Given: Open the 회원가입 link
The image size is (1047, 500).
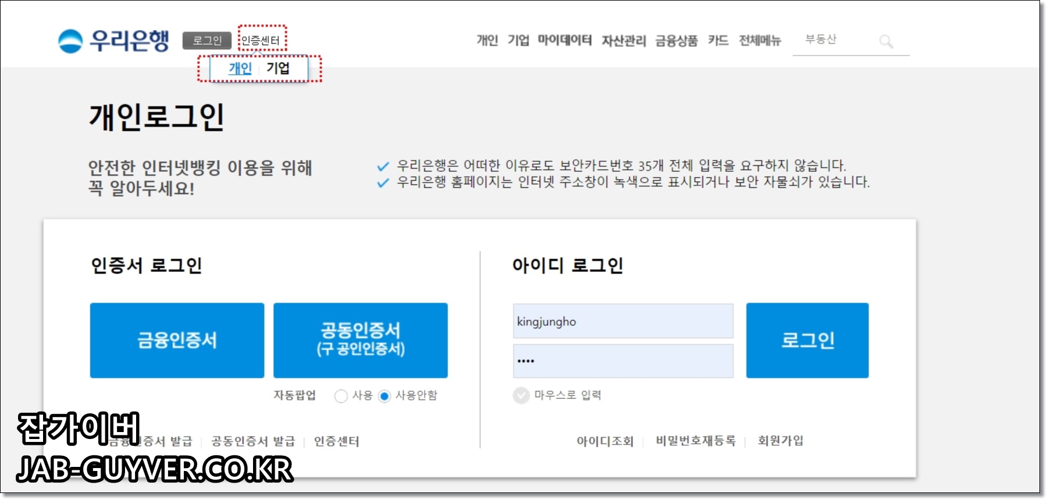Looking at the screenshot, I should pyautogui.click(x=781, y=441).
